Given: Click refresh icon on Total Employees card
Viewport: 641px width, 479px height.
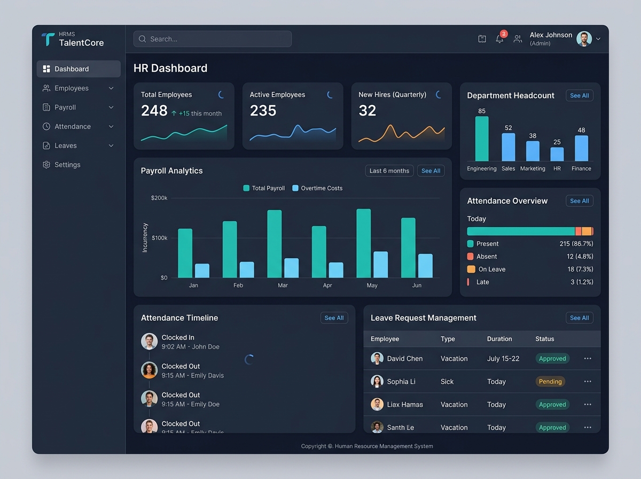Looking at the screenshot, I should coord(221,95).
